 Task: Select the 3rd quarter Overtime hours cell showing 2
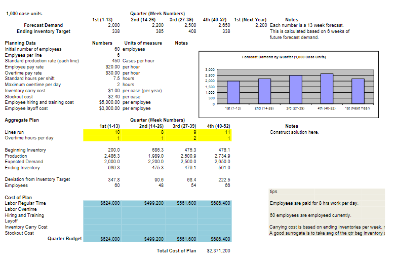[181, 138]
